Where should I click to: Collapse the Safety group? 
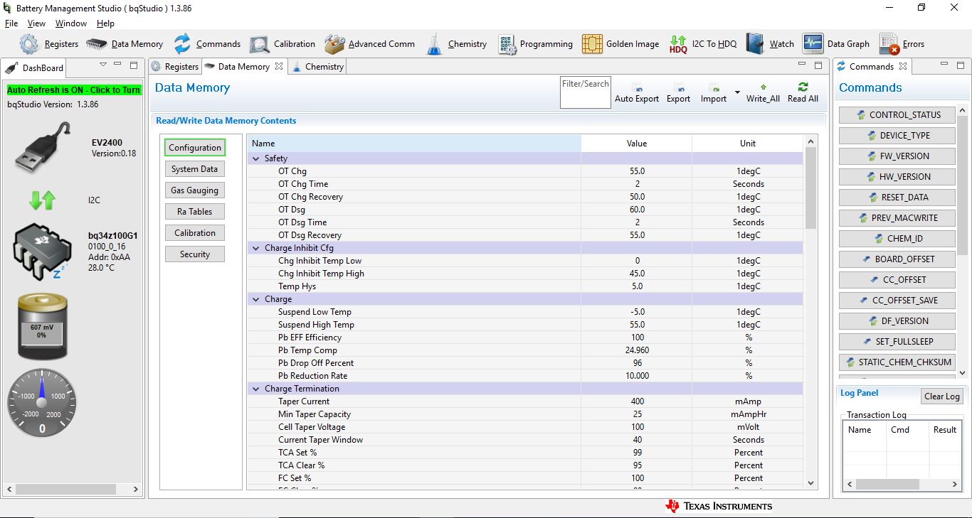pos(256,158)
